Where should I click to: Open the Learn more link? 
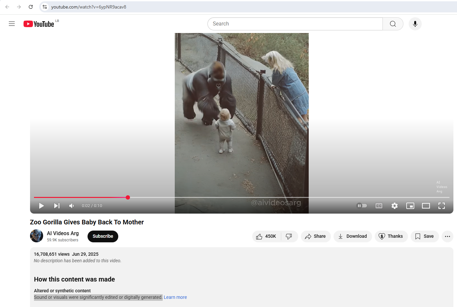point(175,297)
